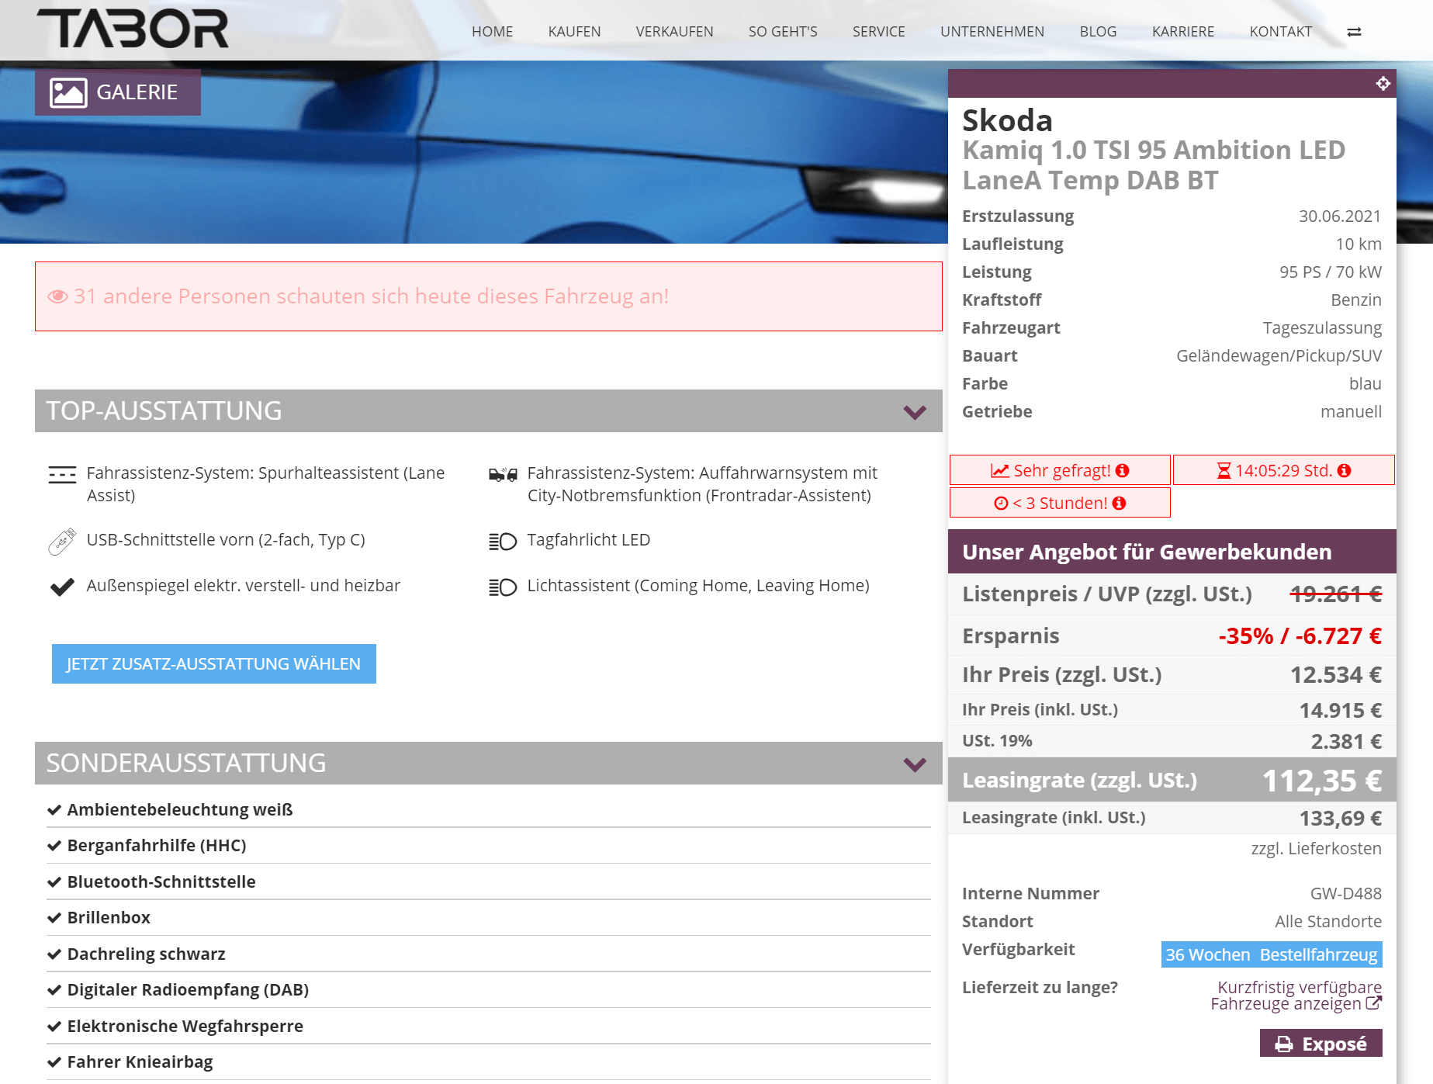Image resolution: width=1433 pixels, height=1084 pixels.
Task: Click info icon next to countdown timer
Action: pyautogui.click(x=1345, y=471)
